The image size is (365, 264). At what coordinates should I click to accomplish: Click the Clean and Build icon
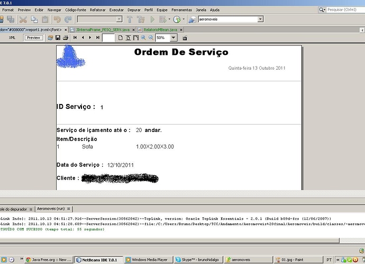tap(141, 20)
